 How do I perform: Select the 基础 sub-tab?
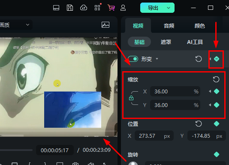(139, 42)
